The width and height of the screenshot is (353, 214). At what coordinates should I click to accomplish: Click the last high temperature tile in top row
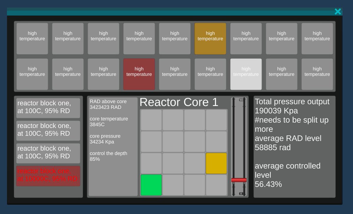click(317, 39)
